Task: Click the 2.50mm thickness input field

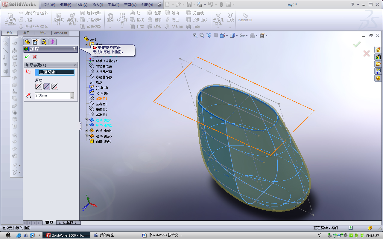Action: pyautogui.click(x=52, y=96)
